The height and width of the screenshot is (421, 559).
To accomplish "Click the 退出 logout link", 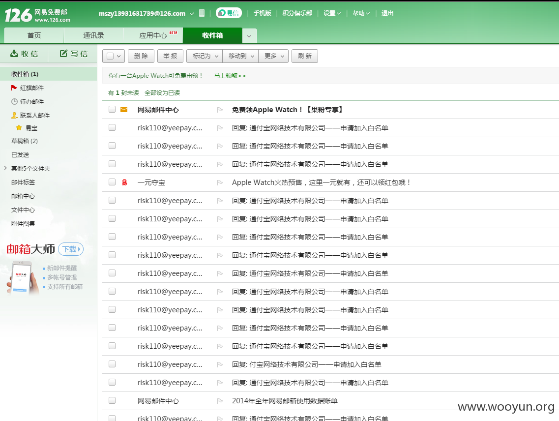I will click(x=387, y=13).
